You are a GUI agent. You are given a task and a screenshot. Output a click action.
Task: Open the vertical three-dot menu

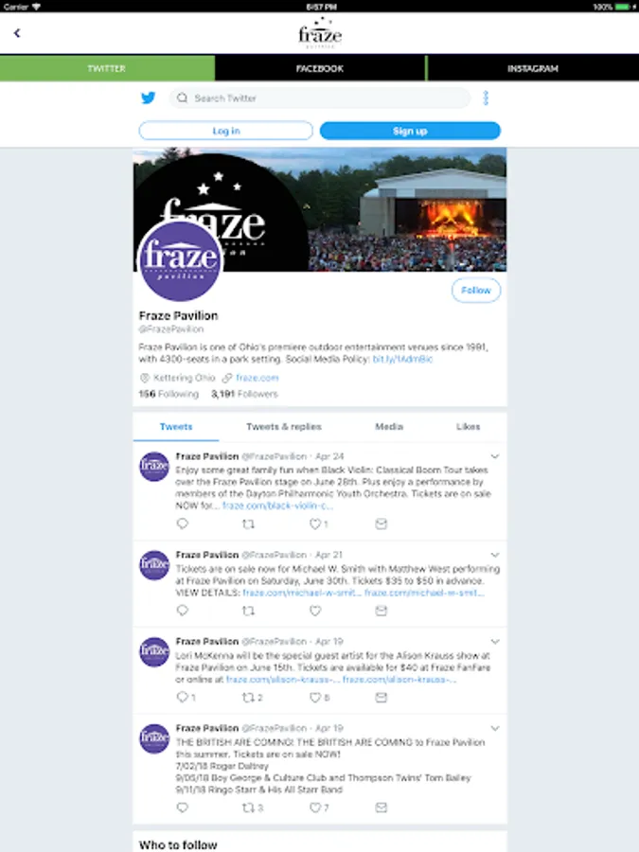(486, 98)
